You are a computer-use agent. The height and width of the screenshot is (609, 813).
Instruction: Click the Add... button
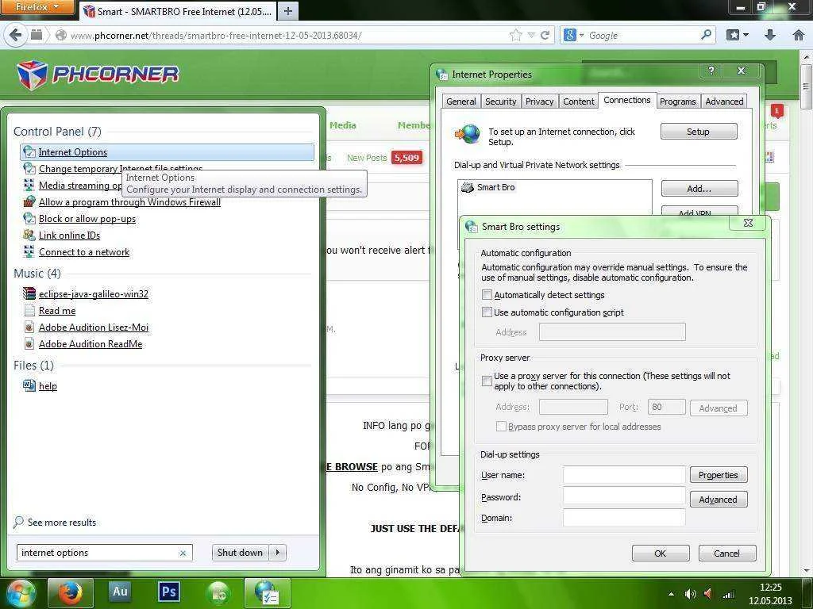tap(699, 189)
